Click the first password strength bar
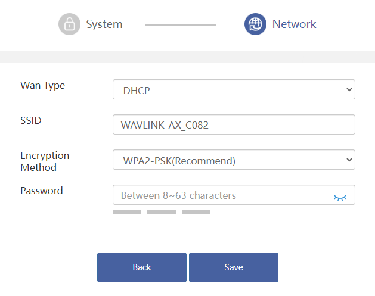 point(127,212)
